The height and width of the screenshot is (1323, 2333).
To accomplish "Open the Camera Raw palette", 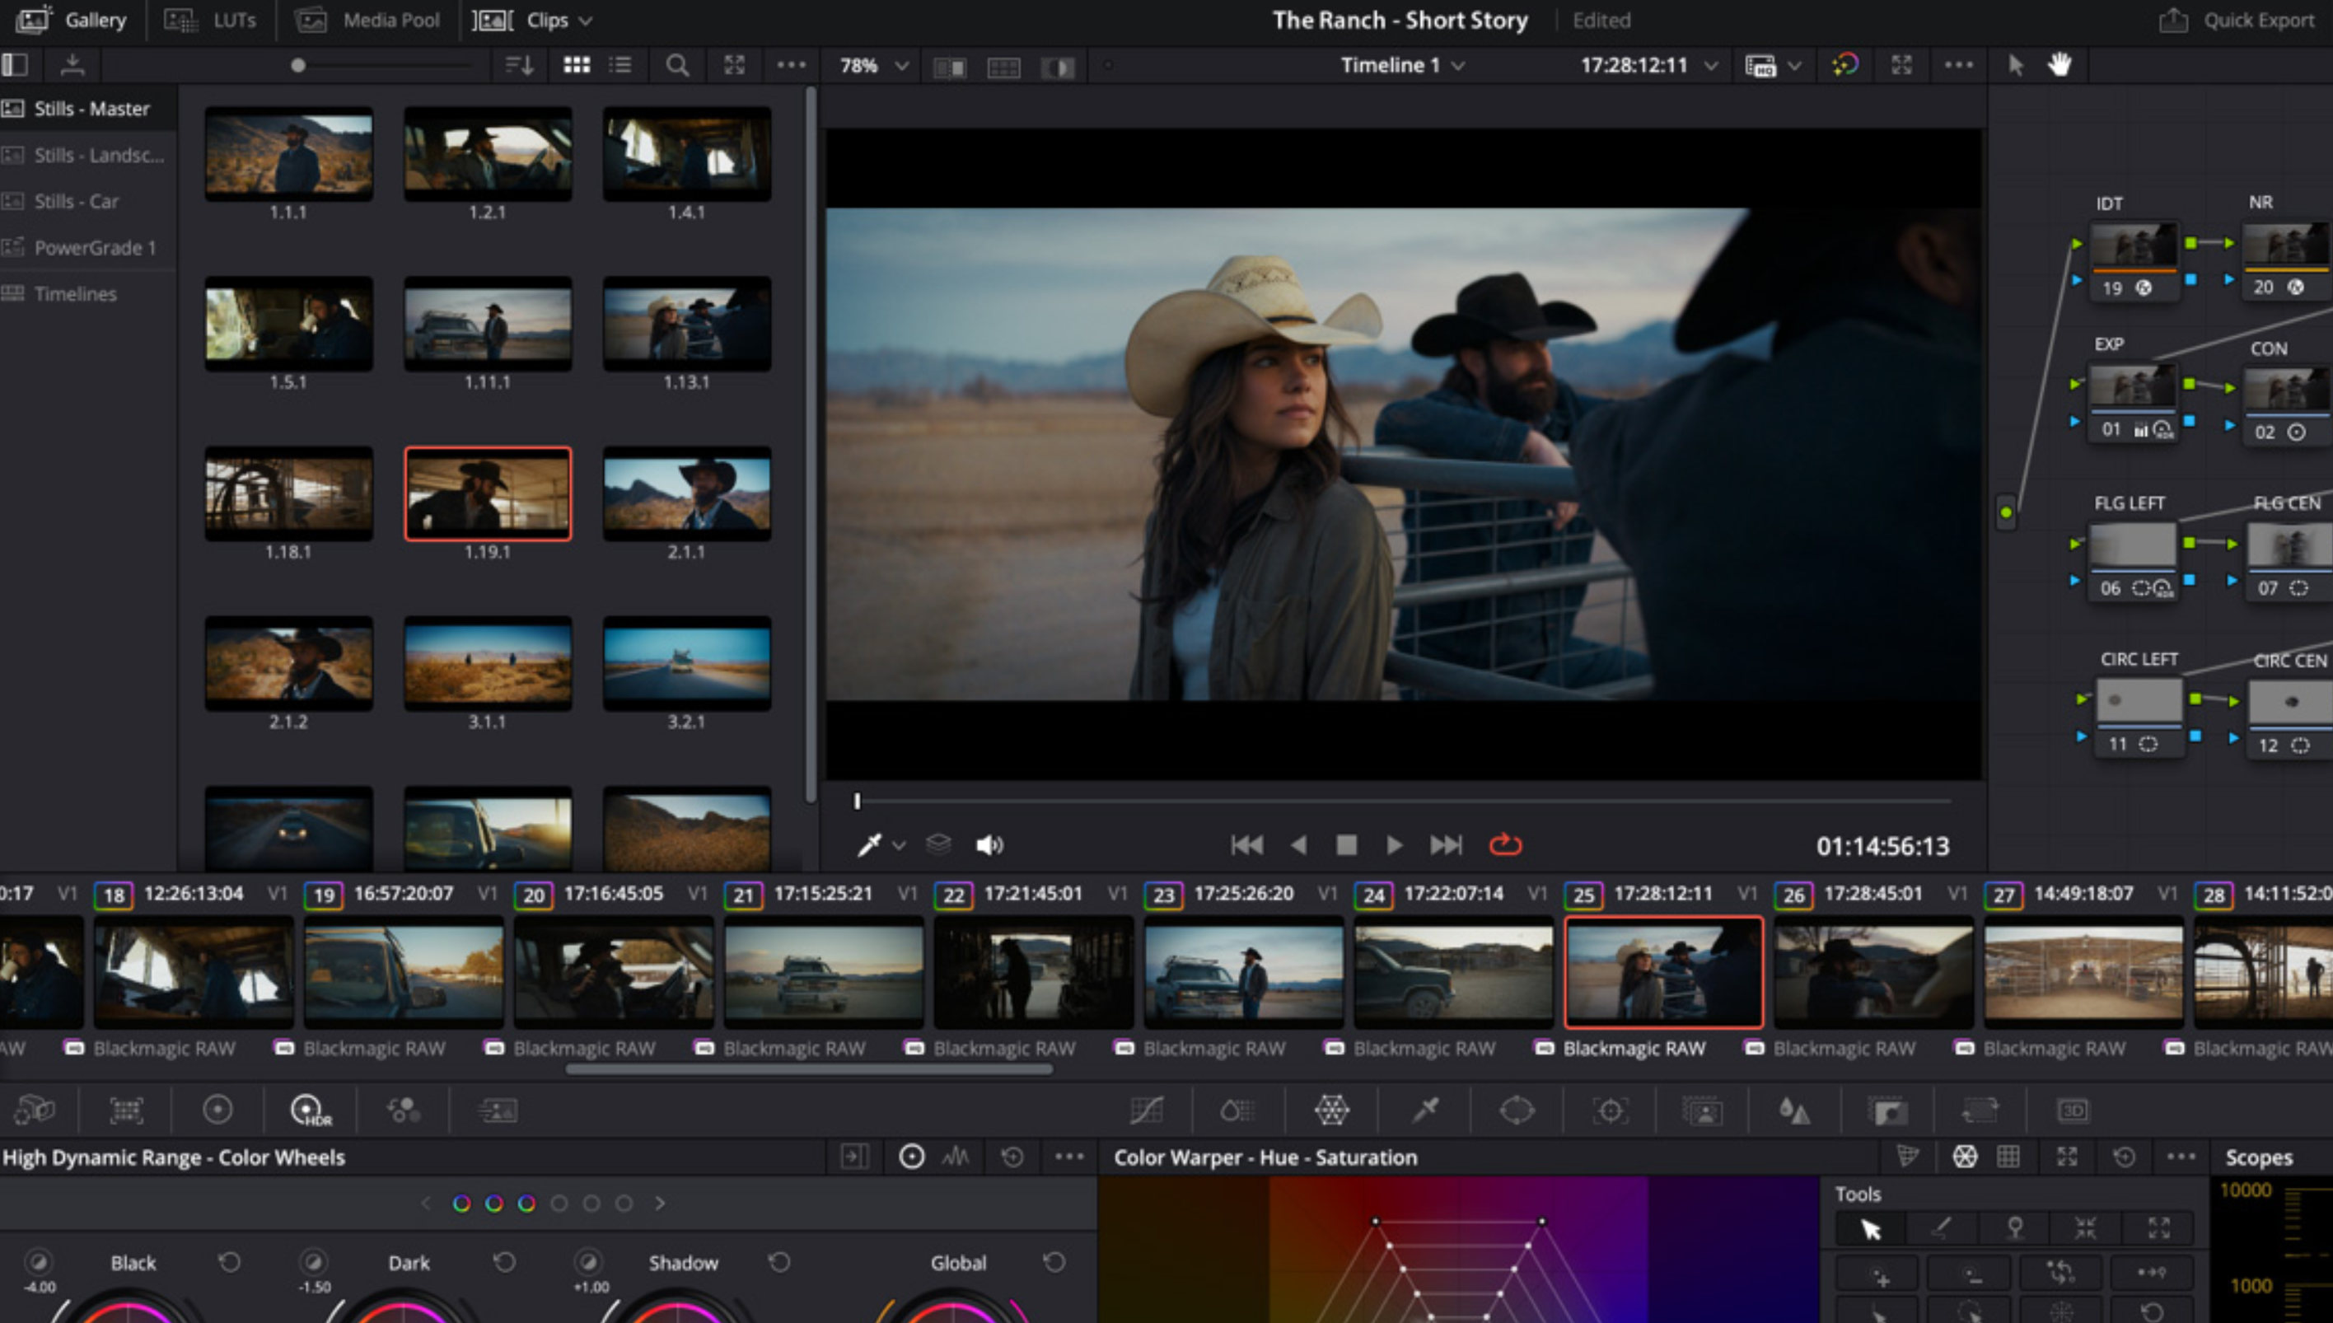I will [34, 1110].
